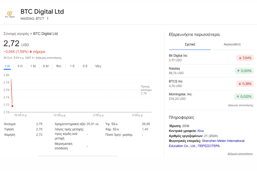Click the Ίδρυση: 2006 info line
The height and width of the screenshot is (171, 257).
coord(179,126)
